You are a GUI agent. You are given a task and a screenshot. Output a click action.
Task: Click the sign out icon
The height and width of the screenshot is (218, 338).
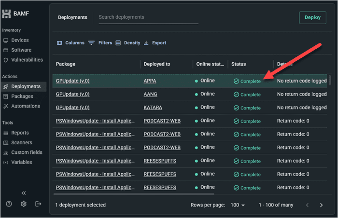coord(38,204)
